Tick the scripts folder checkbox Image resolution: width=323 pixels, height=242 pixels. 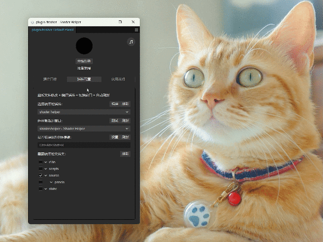[x=41, y=169]
